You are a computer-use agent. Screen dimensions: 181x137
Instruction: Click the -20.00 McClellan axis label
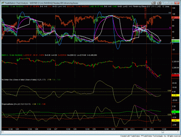tap(175, 100)
